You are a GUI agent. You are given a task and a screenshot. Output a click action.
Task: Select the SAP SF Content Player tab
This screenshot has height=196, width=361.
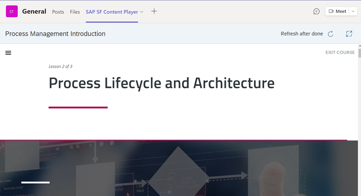point(112,12)
